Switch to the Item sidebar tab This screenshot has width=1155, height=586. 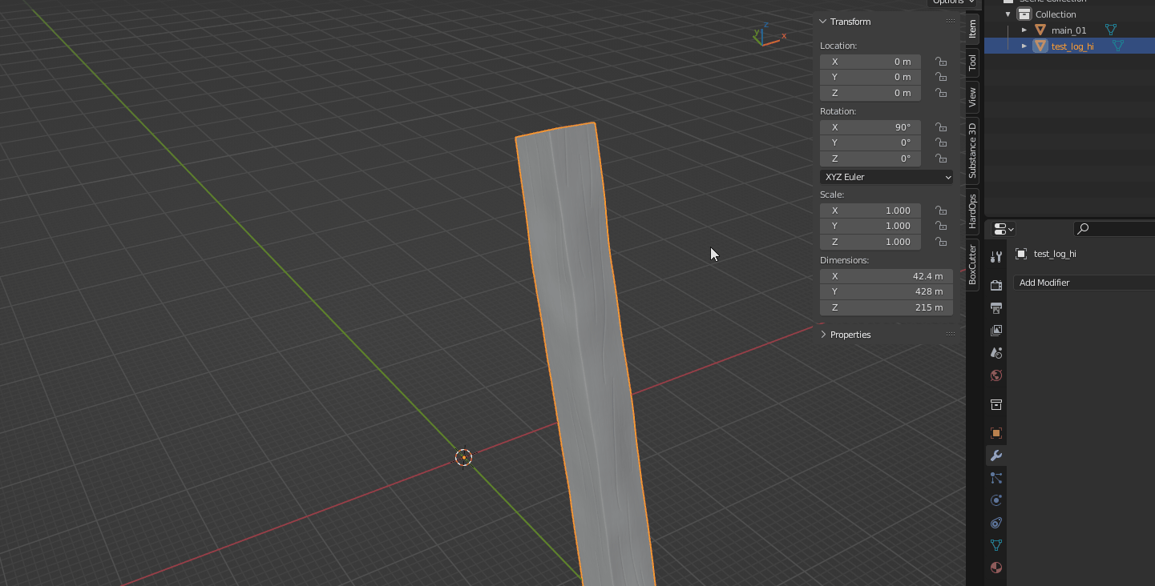pyautogui.click(x=972, y=29)
